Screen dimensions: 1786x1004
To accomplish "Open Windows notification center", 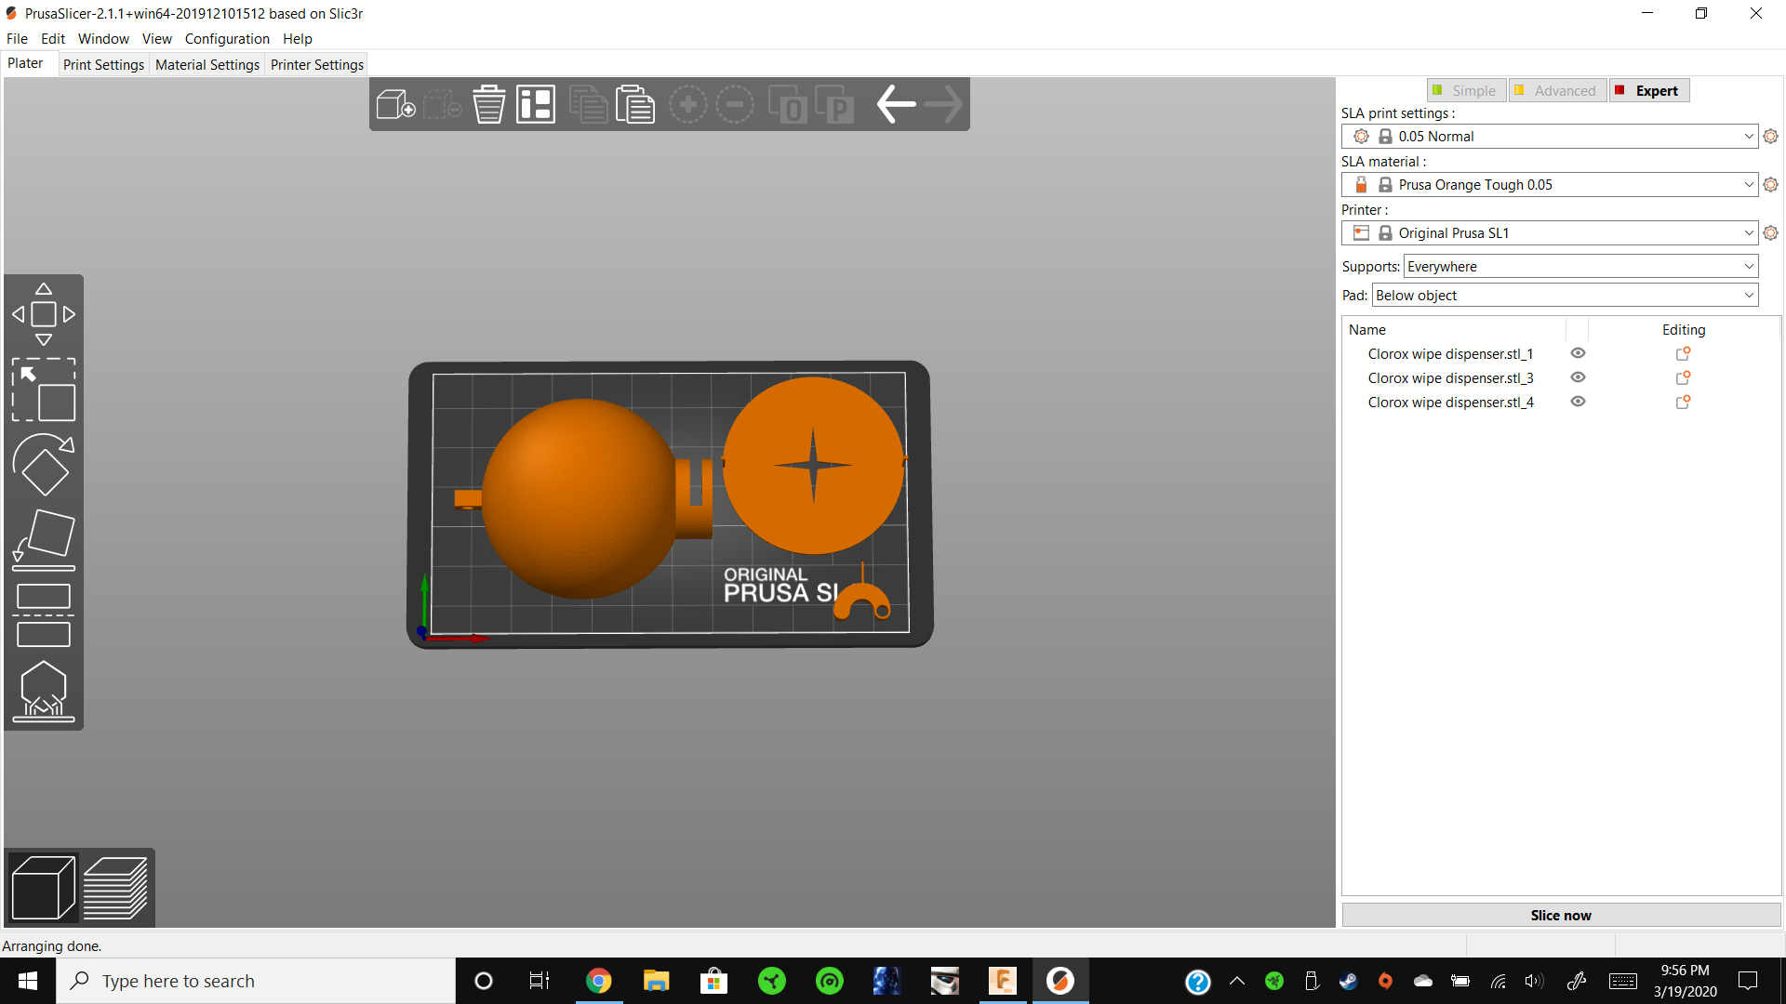I will [1748, 981].
